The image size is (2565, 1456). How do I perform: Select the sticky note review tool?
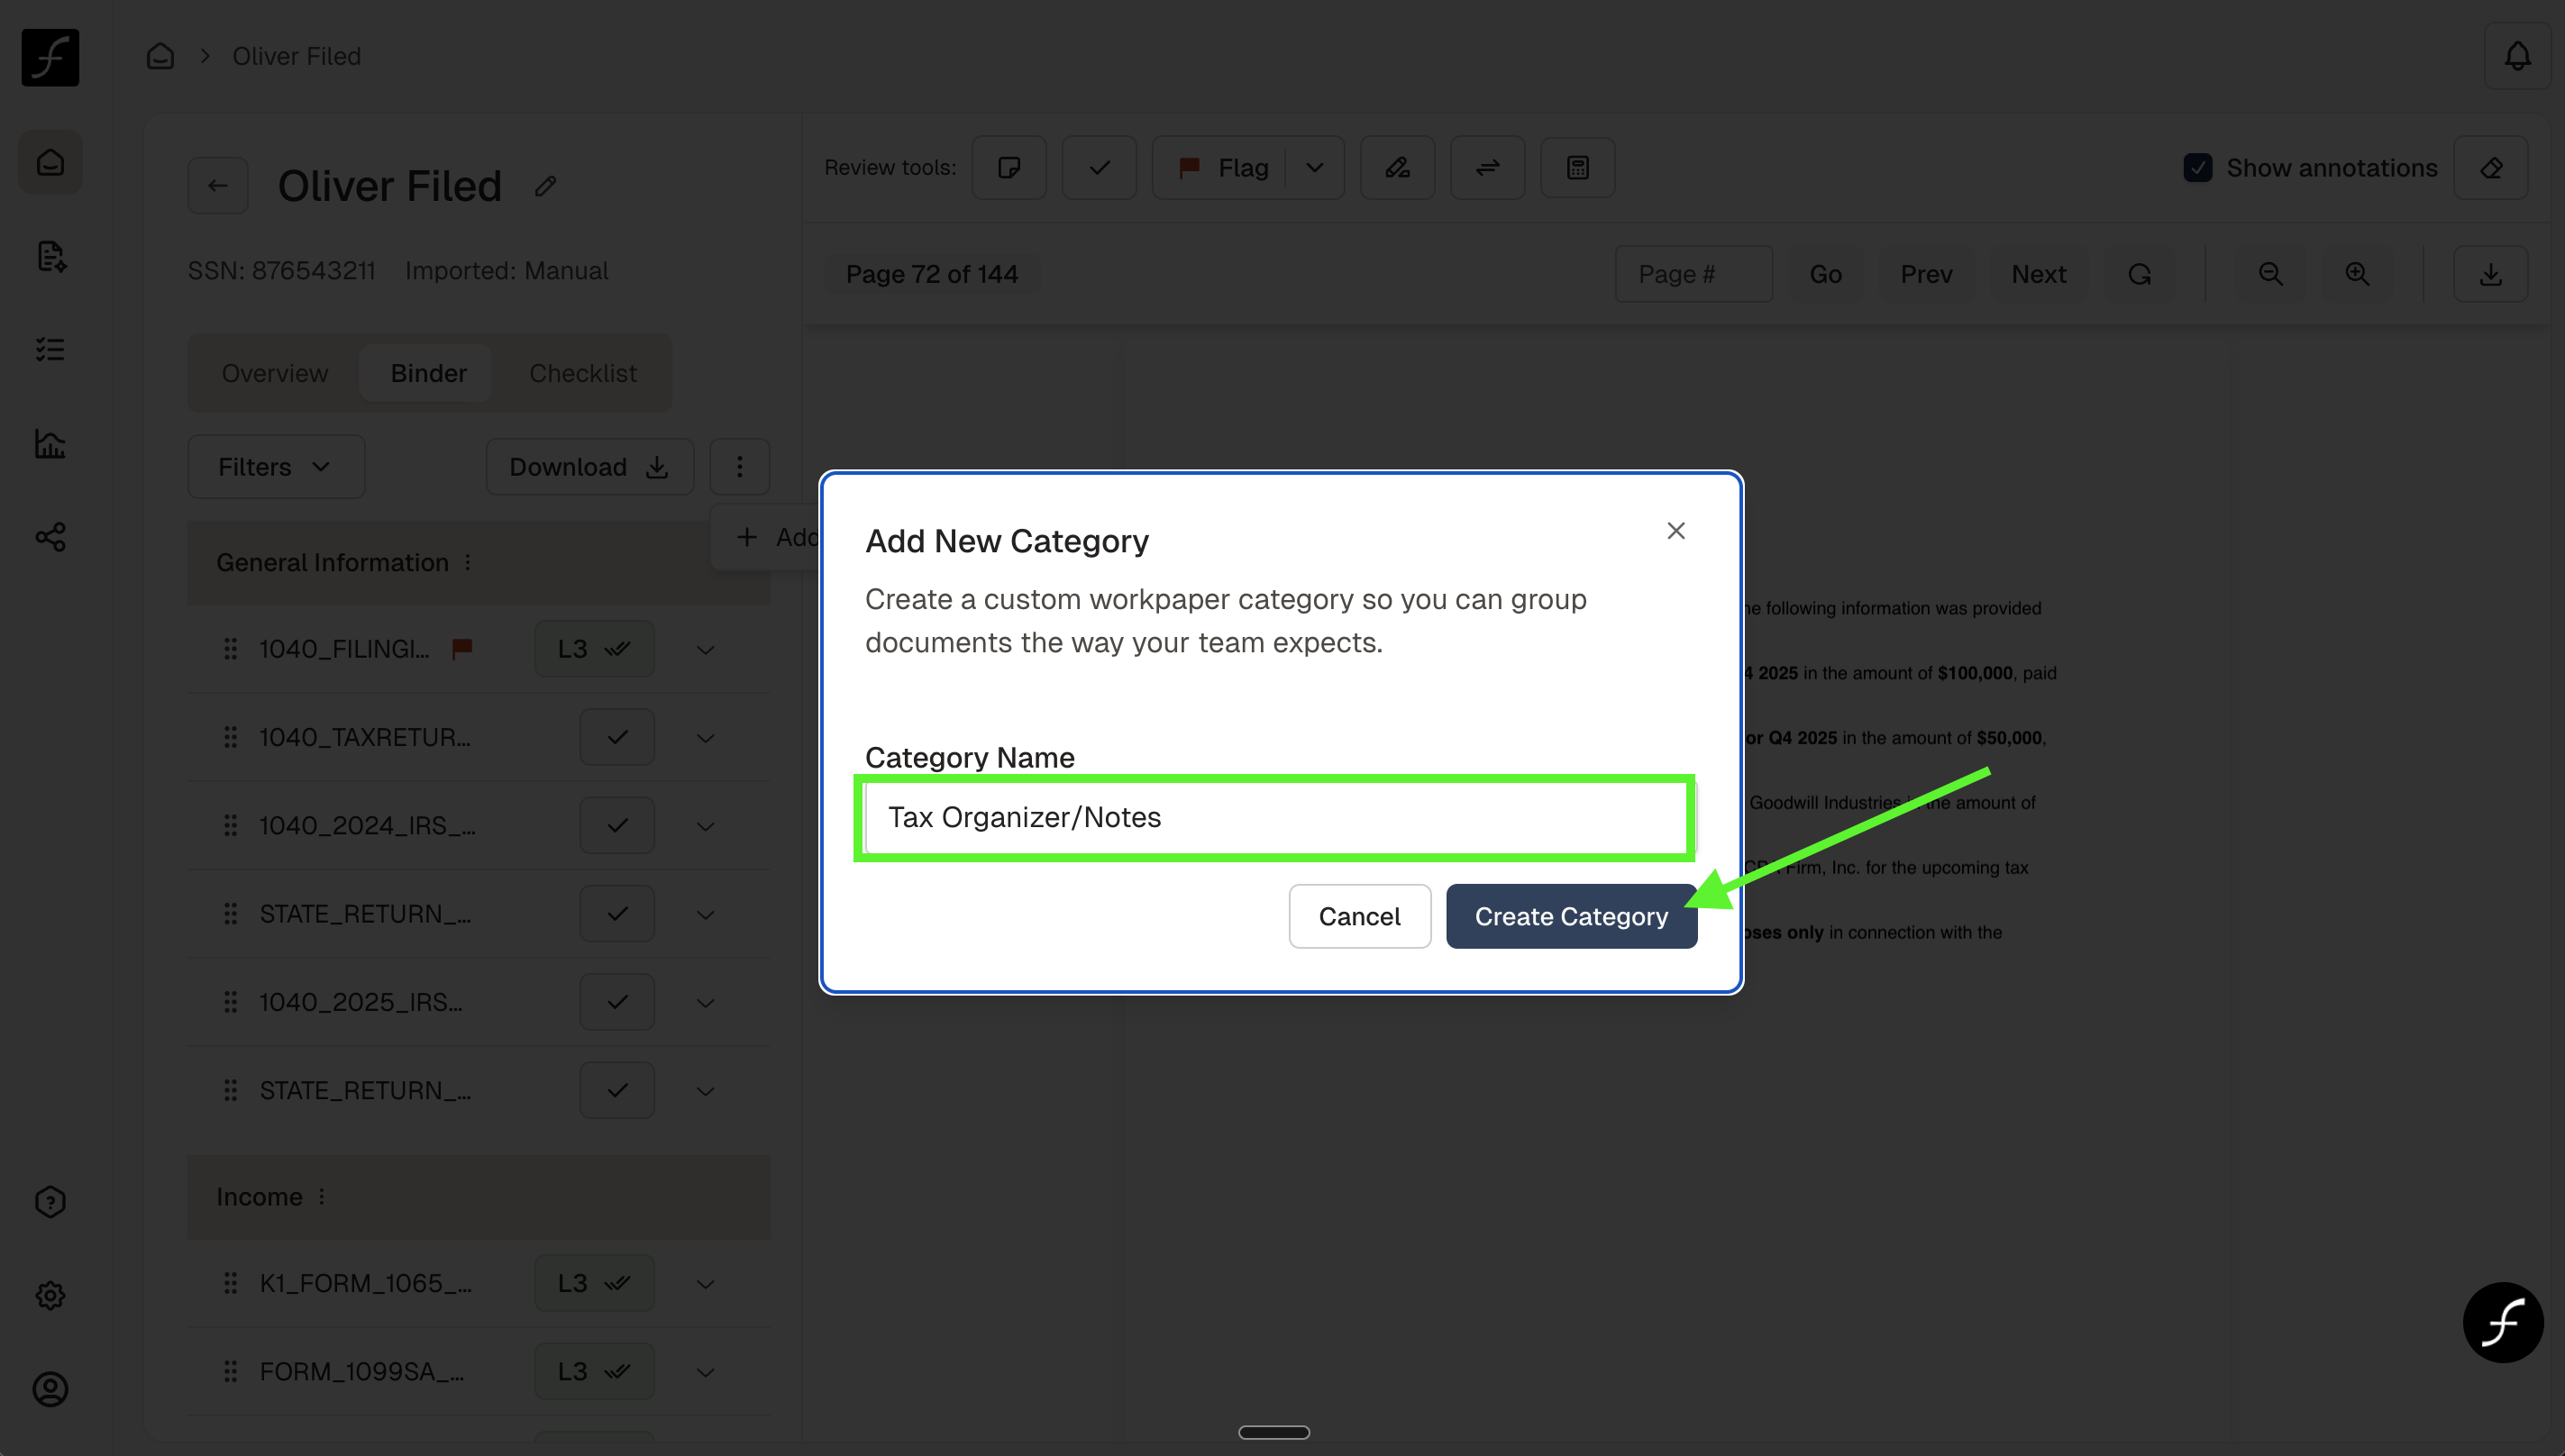click(x=1009, y=167)
